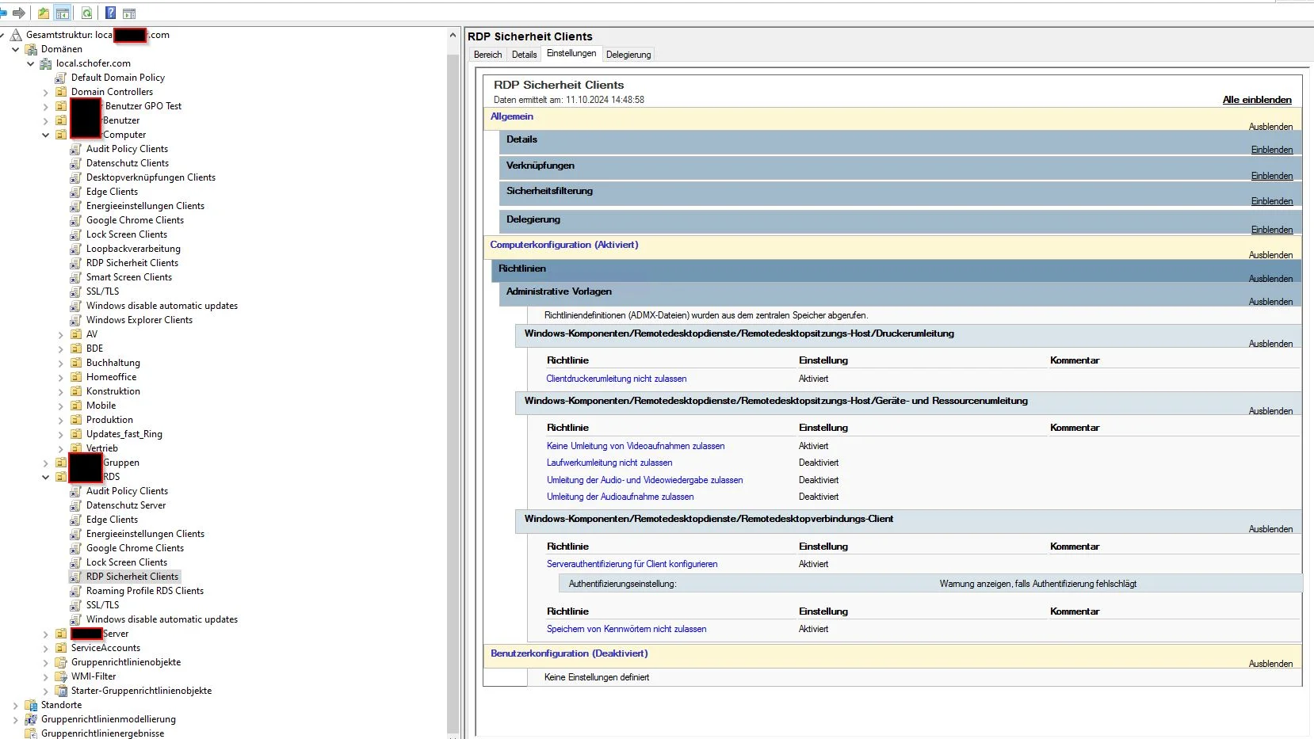
Task: Click Ausblenden on the Allgemein section
Action: click(x=1270, y=127)
